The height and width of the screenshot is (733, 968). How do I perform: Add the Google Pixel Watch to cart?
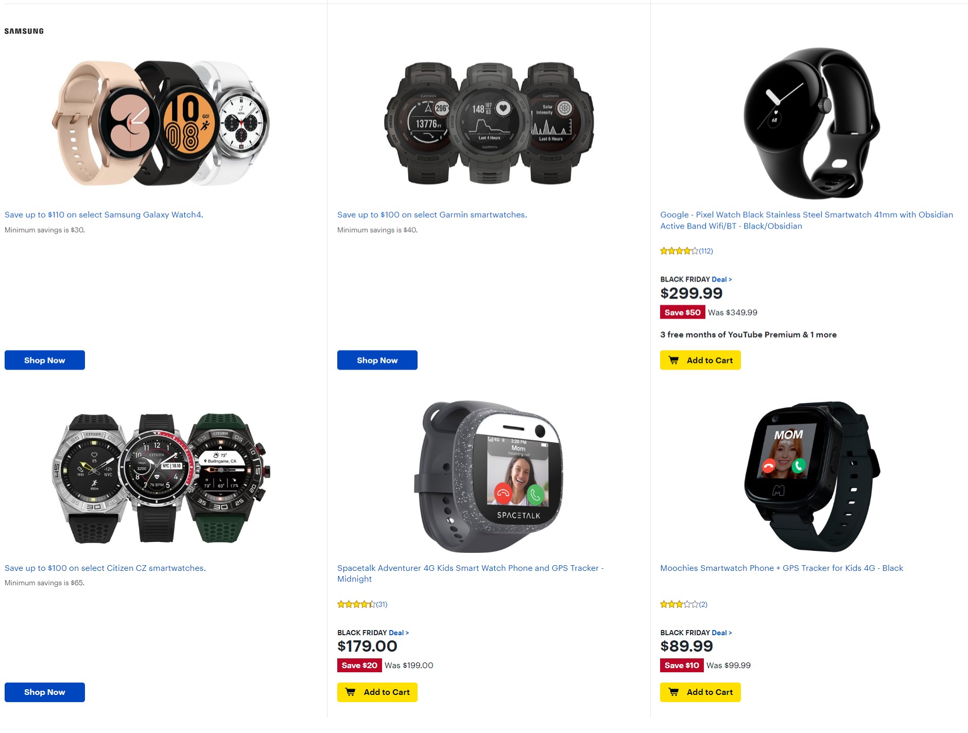pos(700,360)
